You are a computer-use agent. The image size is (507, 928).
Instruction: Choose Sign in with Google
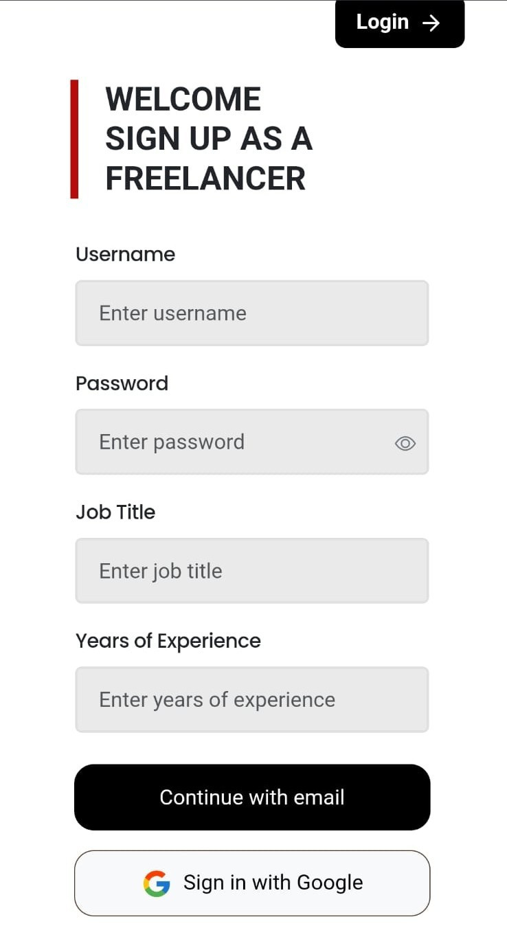pos(273,883)
